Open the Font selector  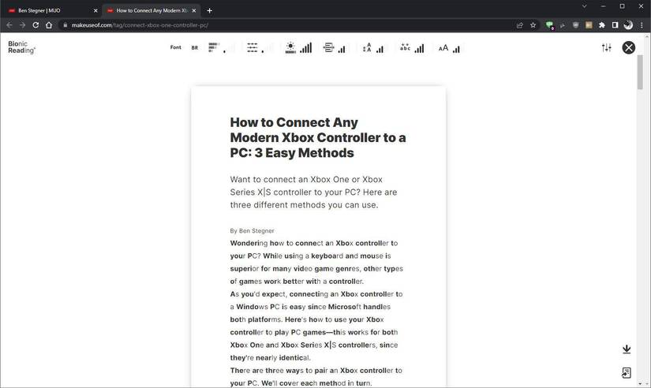(176, 47)
